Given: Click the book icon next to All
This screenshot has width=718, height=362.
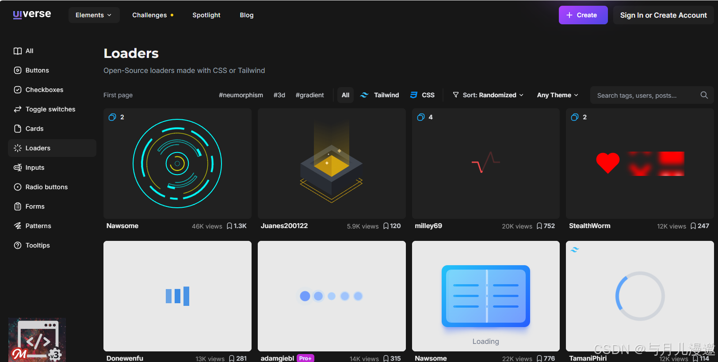Looking at the screenshot, I should tap(18, 51).
